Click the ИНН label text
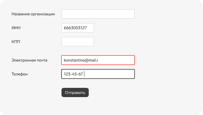 click(x=16, y=28)
